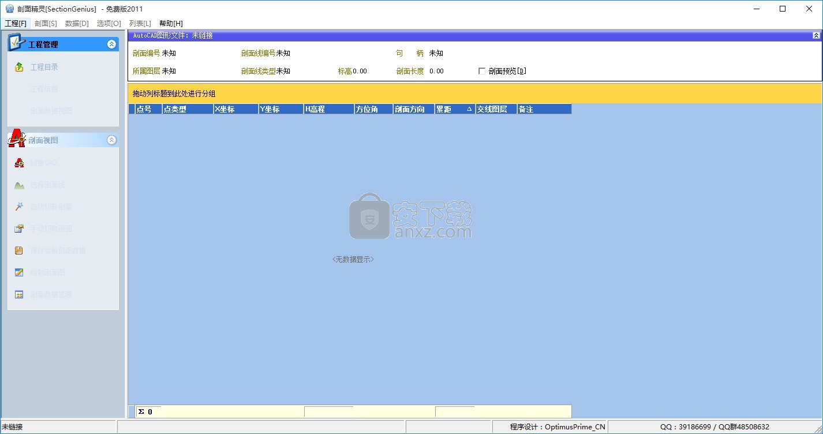Click the row indicator header cell left of 点号
The width and height of the screenshot is (823, 434).
point(132,109)
